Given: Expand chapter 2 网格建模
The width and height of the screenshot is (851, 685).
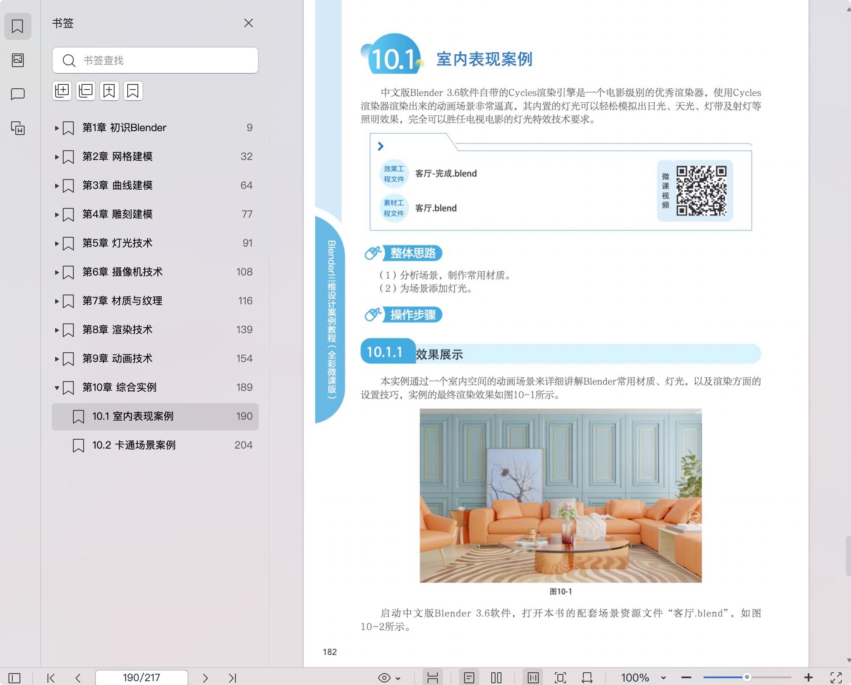Looking at the screenshot, I should [56, 157].
